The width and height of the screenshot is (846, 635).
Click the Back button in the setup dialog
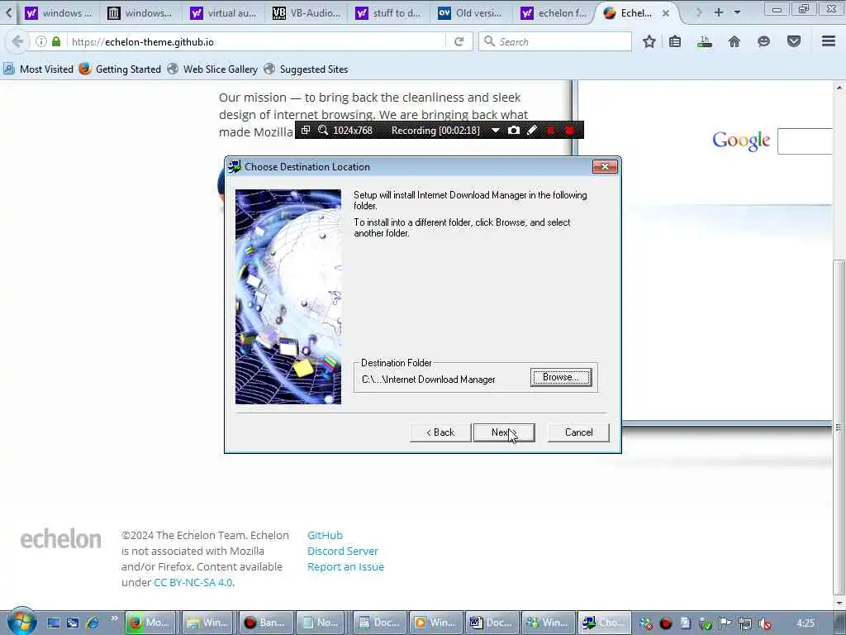click(440, 432)
